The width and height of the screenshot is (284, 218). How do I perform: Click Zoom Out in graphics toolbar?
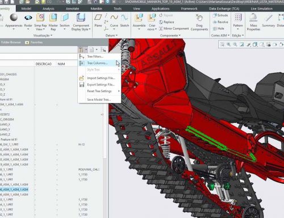(235, 44)
